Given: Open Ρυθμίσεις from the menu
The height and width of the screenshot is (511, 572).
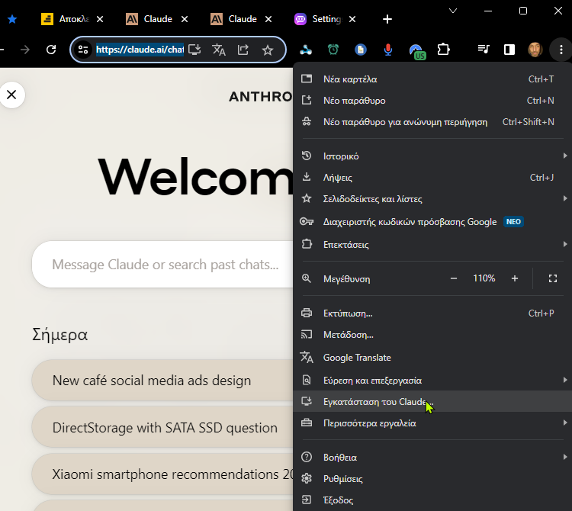Looking at the screenshot, I should pyautogui.click(x=432, y=478).
